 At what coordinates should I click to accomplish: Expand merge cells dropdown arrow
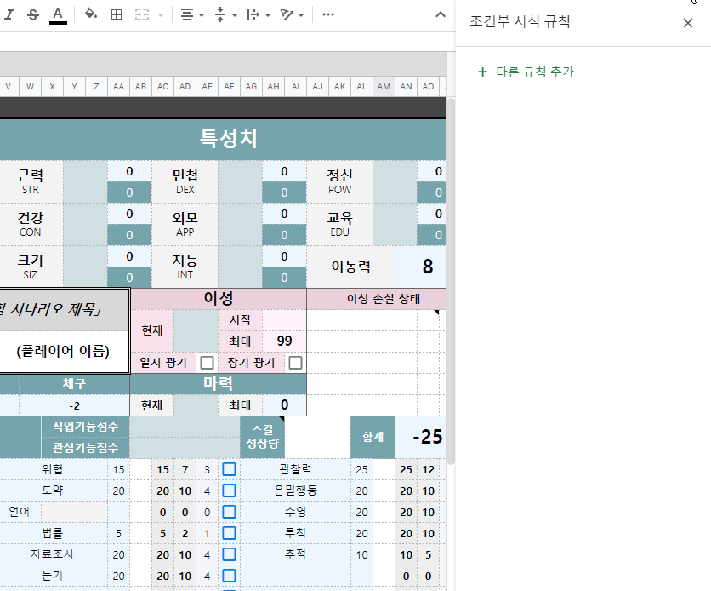click(x=161, y=15)
